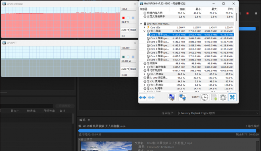Screen dimensions: 261x151
Task: Close the CPU (Tctl/Tdie) graph window
Action: [x=135, y=4]
